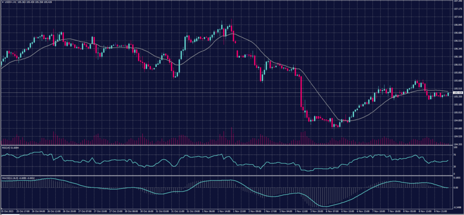The image size is (464, 215).
Task: Click the 104.355 label on price axis
Action: click(458, 144)
